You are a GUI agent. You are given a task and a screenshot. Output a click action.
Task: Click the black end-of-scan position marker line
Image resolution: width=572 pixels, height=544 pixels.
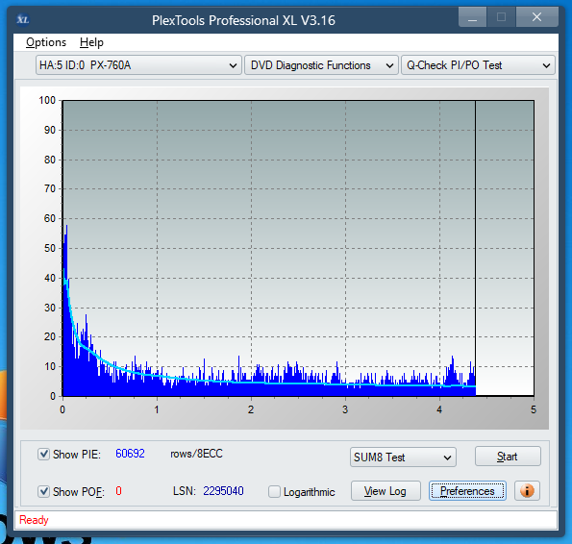475,248
